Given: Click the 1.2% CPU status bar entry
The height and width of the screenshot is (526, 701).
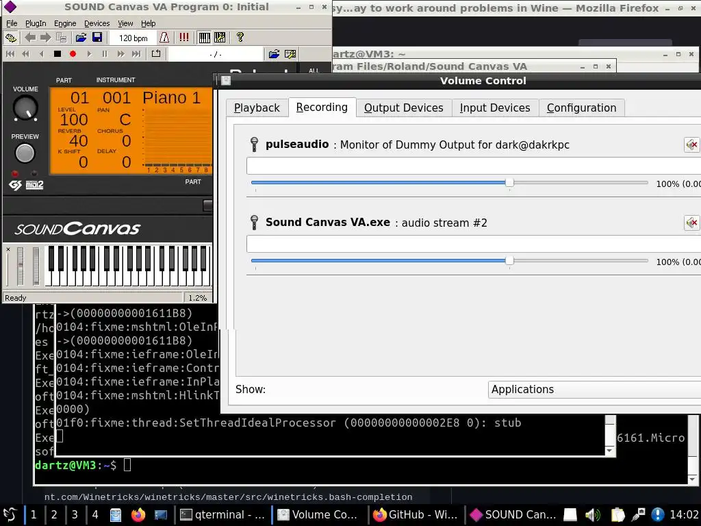Looking at the screenshot, I should (198, 298).
